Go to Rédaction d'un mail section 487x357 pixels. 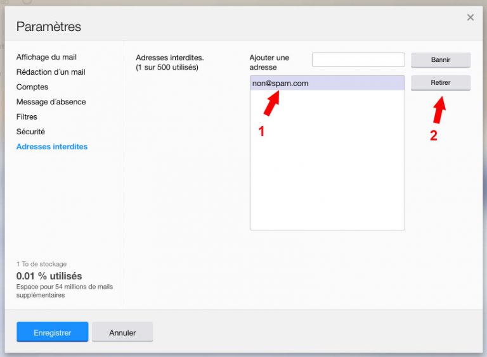coord(51,72)
